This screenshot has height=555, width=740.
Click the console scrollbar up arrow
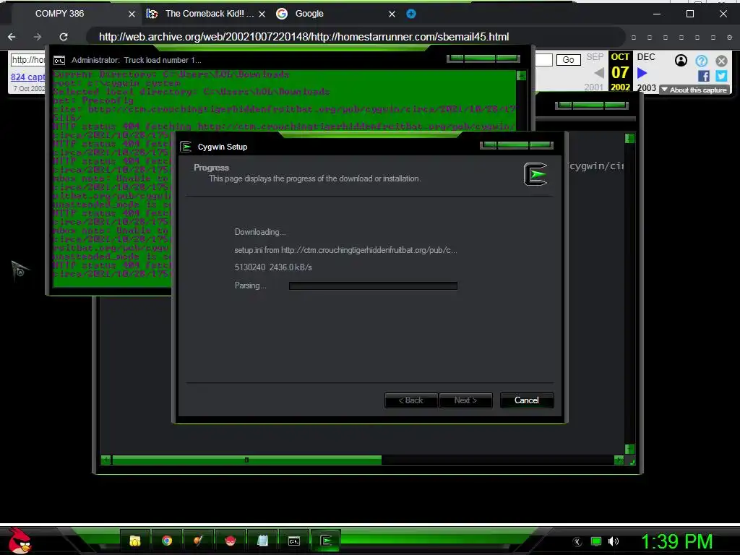pyautogui.click(x=521, y=75)
